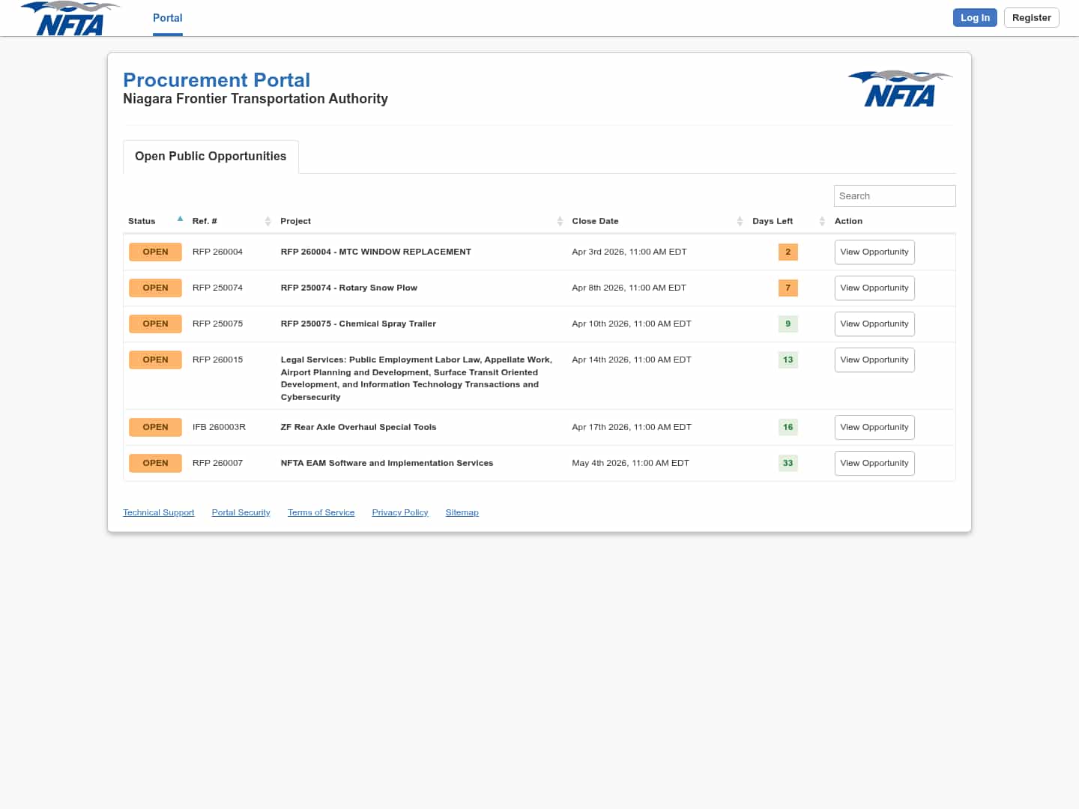Click the NFTA logo beside Procurement Portal heading
The width and height of the screenshot is (1079, 809).
click(x=900, y=89)
